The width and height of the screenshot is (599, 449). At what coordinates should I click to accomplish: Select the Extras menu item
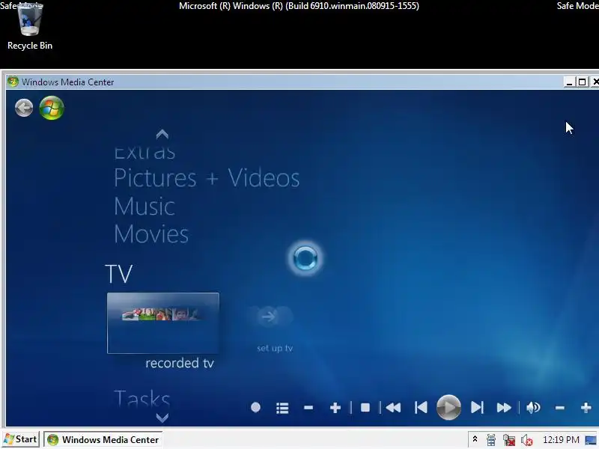145,153
